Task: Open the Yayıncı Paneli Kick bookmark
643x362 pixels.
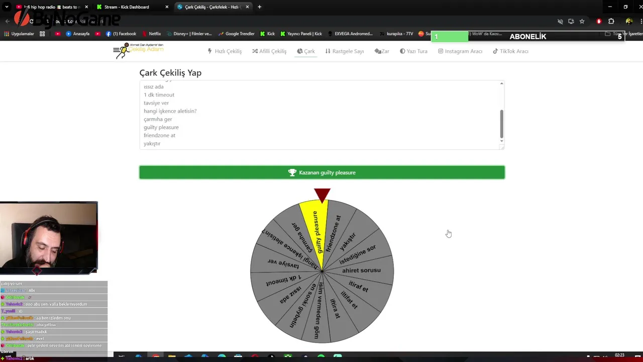Action: coord(301,34)
